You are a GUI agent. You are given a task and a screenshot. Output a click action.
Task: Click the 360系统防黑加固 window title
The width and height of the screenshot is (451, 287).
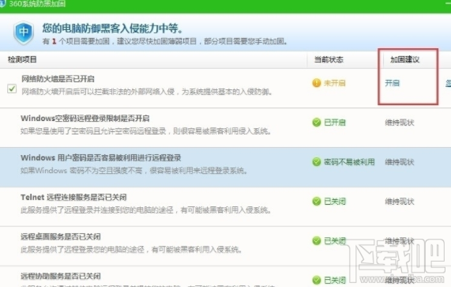pyautogui.click(x=37, y=4)
